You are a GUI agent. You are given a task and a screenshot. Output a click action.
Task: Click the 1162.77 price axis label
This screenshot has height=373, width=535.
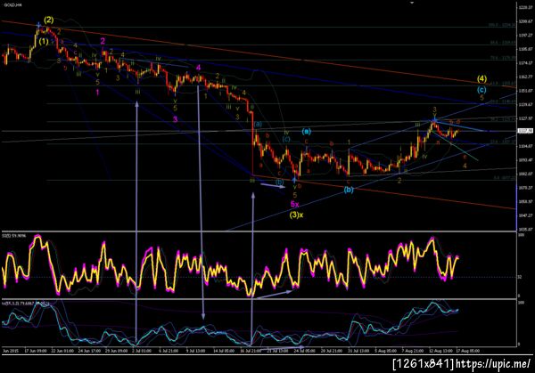point(525,77)
